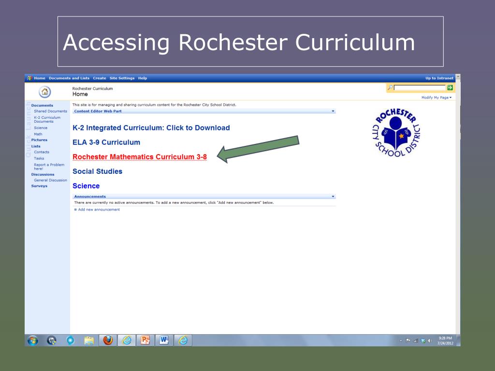Click the green search go arrow
The width and height of the screenshot is (495, 371).
point(450,88)
